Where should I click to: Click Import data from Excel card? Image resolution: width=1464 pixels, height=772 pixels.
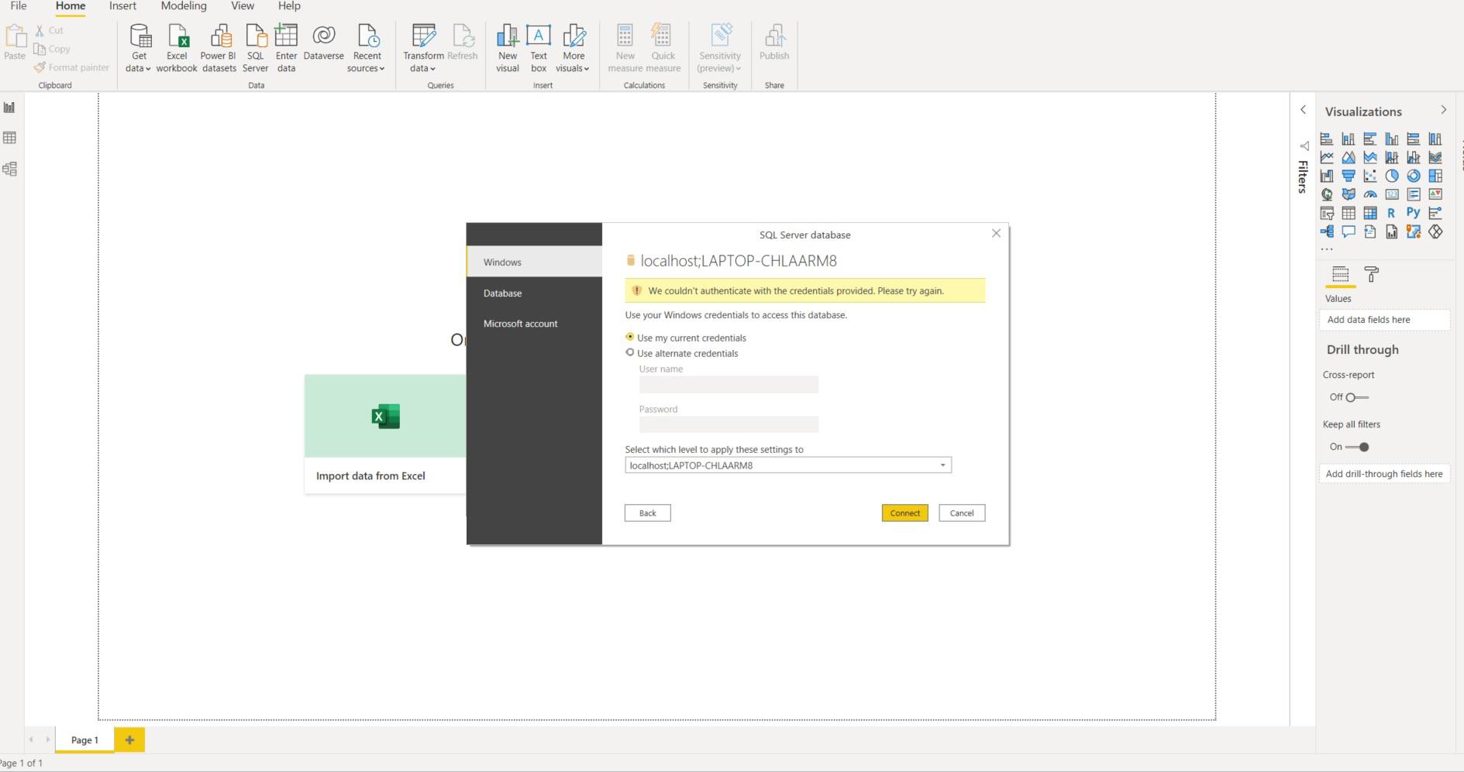(x=385, y=434)
